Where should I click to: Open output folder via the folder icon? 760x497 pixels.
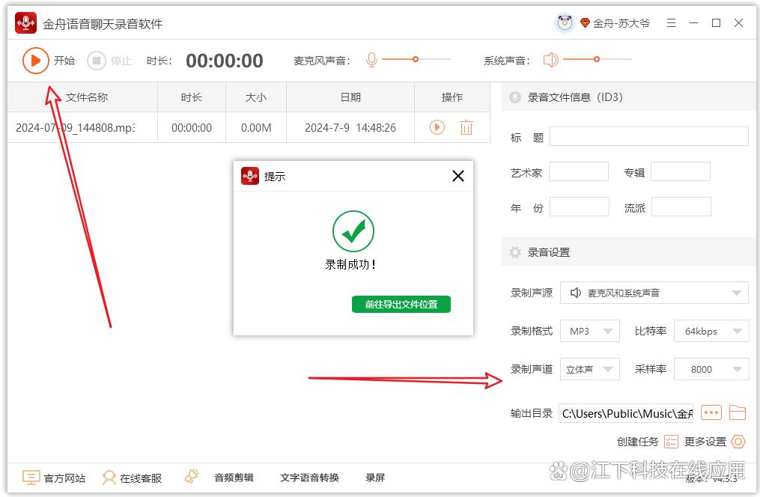coord(738,413)
